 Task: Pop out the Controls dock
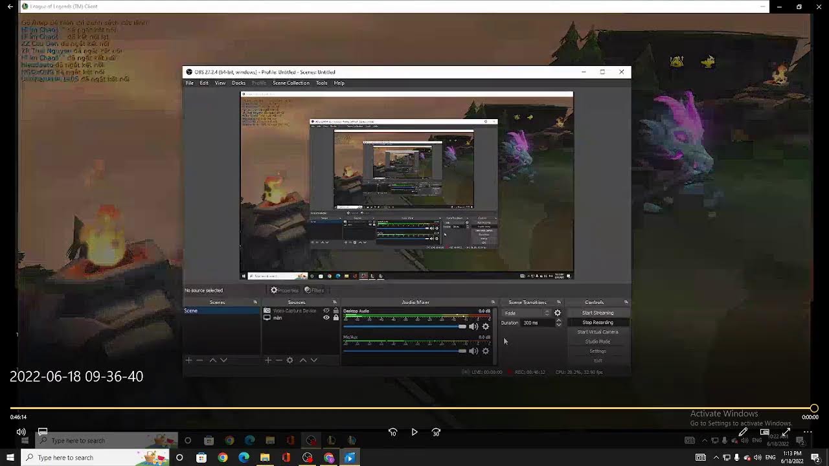(x=626, y=302)
